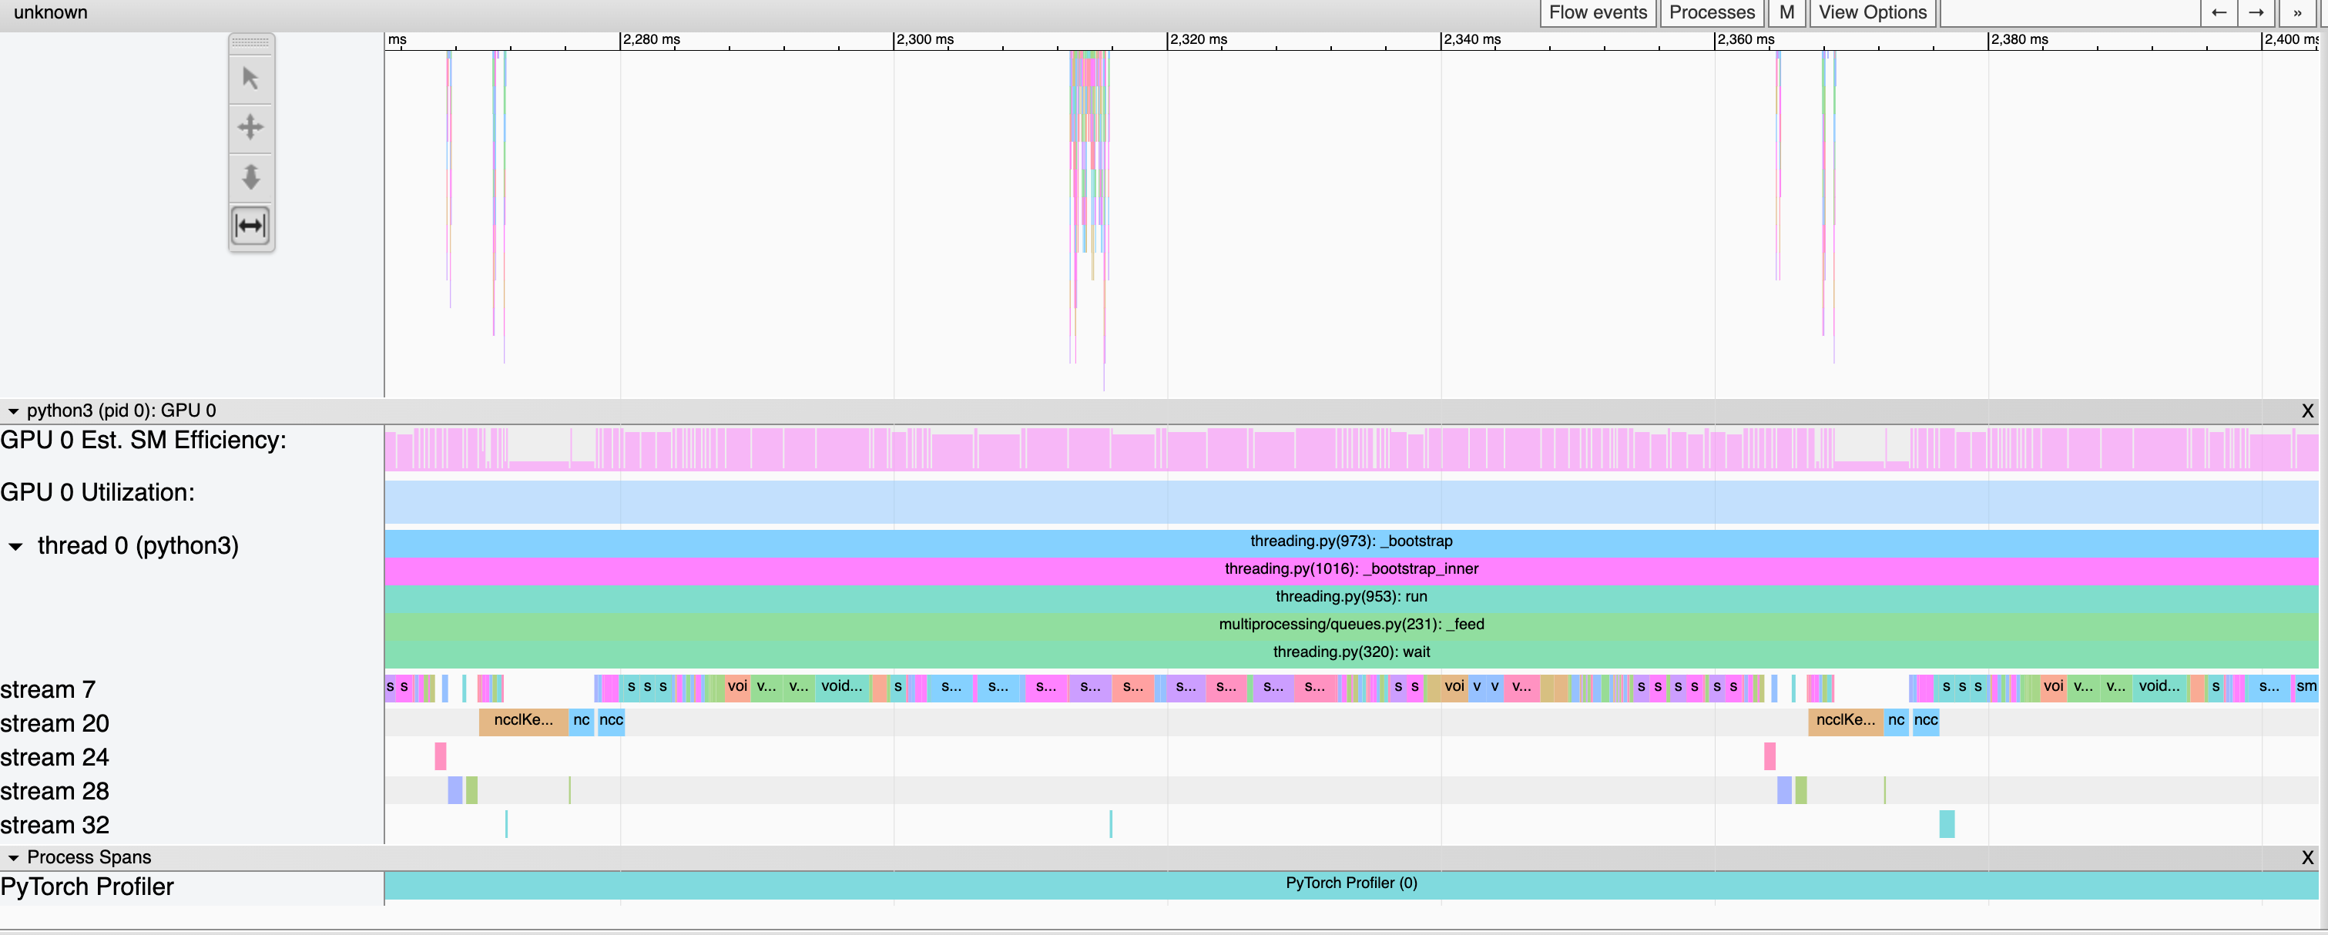Click inside the search input field

coord(2069,12)
